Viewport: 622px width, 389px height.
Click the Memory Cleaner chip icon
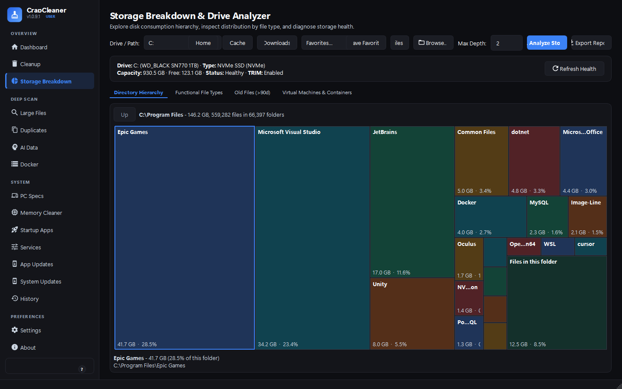click(x=15, y=213)
